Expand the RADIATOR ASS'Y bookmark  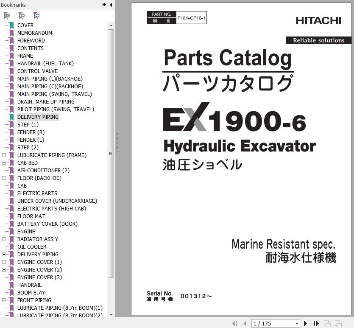[4, 239]
